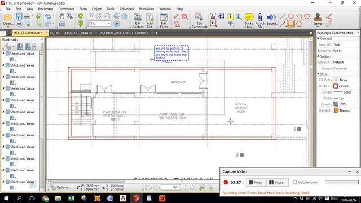Click the Windows Start button
The height and width of the screenshot is (203, 361).
[x=6, y=198]
